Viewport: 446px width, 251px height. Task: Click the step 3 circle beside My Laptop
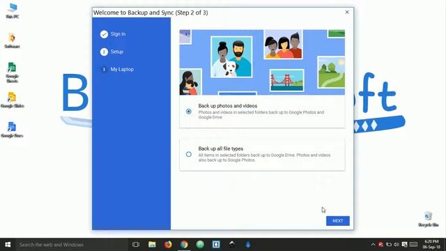104,70
